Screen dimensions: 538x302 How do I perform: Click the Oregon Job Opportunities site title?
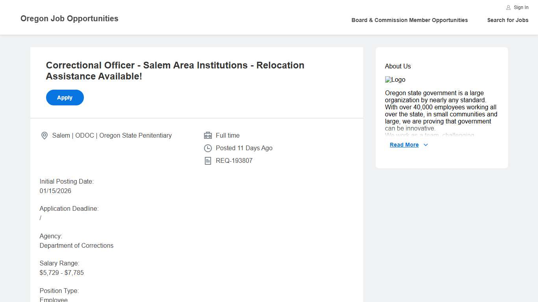(69, 18)
